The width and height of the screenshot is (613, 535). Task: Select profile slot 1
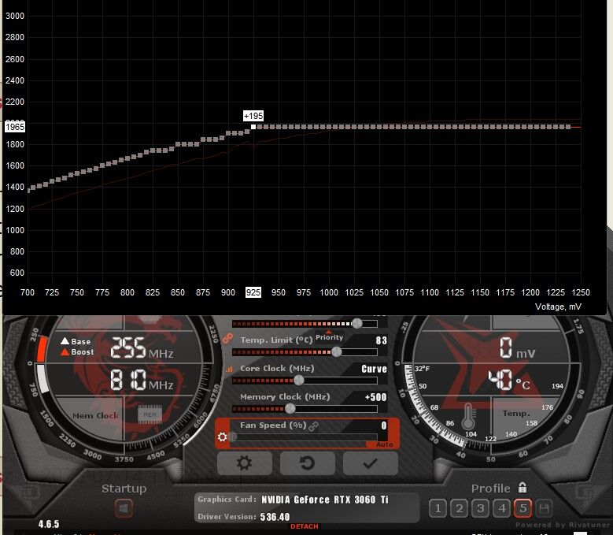point(438,508)
